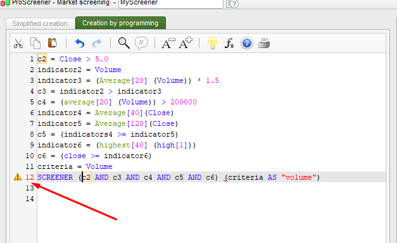Click the Redo arrow icon
The height and width of the screenshot is (243, 397).
click(97, 43)
